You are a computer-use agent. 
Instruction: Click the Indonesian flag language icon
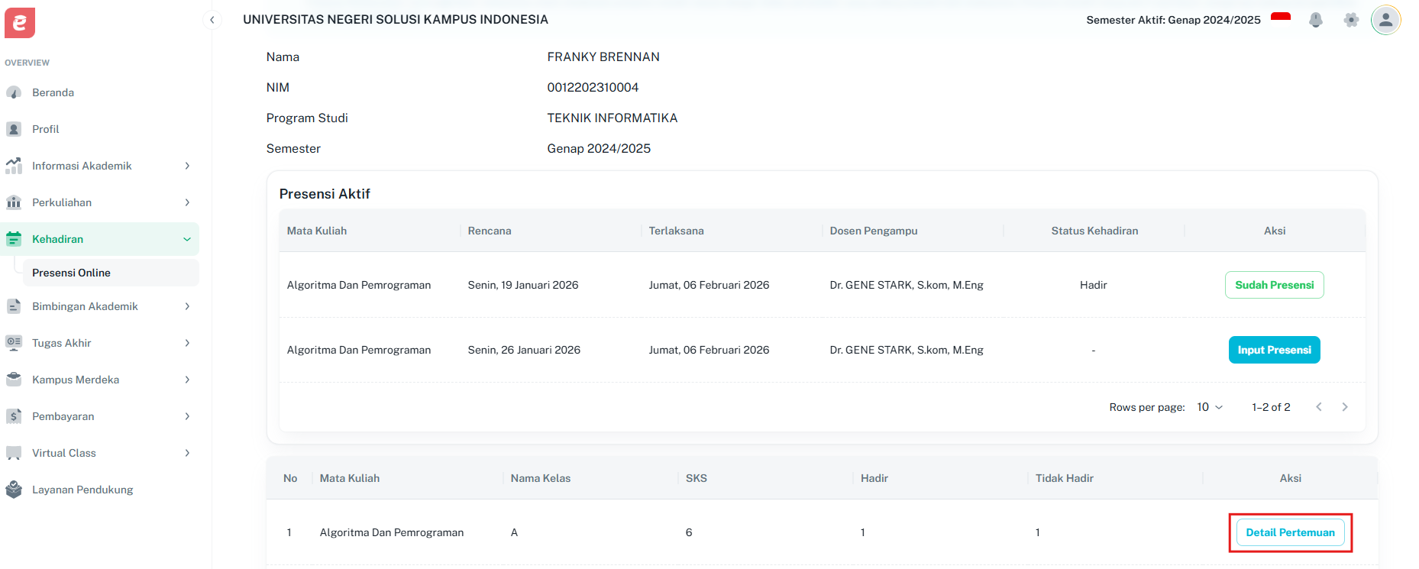click(x=1281, y=18)
